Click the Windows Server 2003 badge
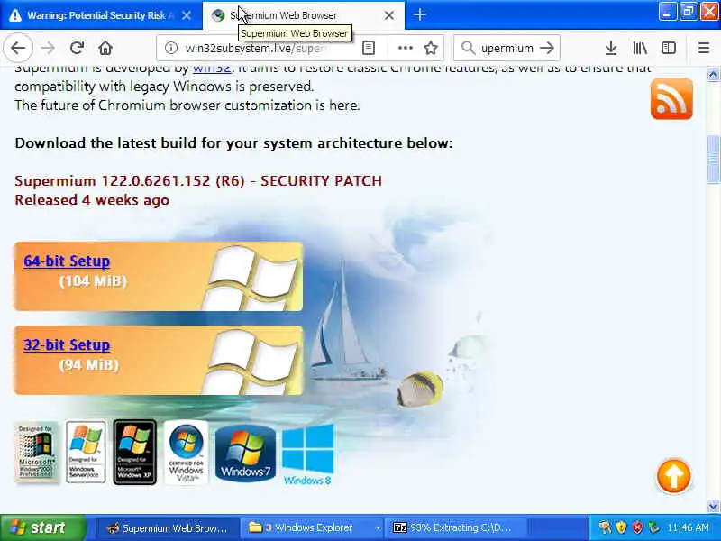Viewport: 721px width, 541px height. [86, 452]
